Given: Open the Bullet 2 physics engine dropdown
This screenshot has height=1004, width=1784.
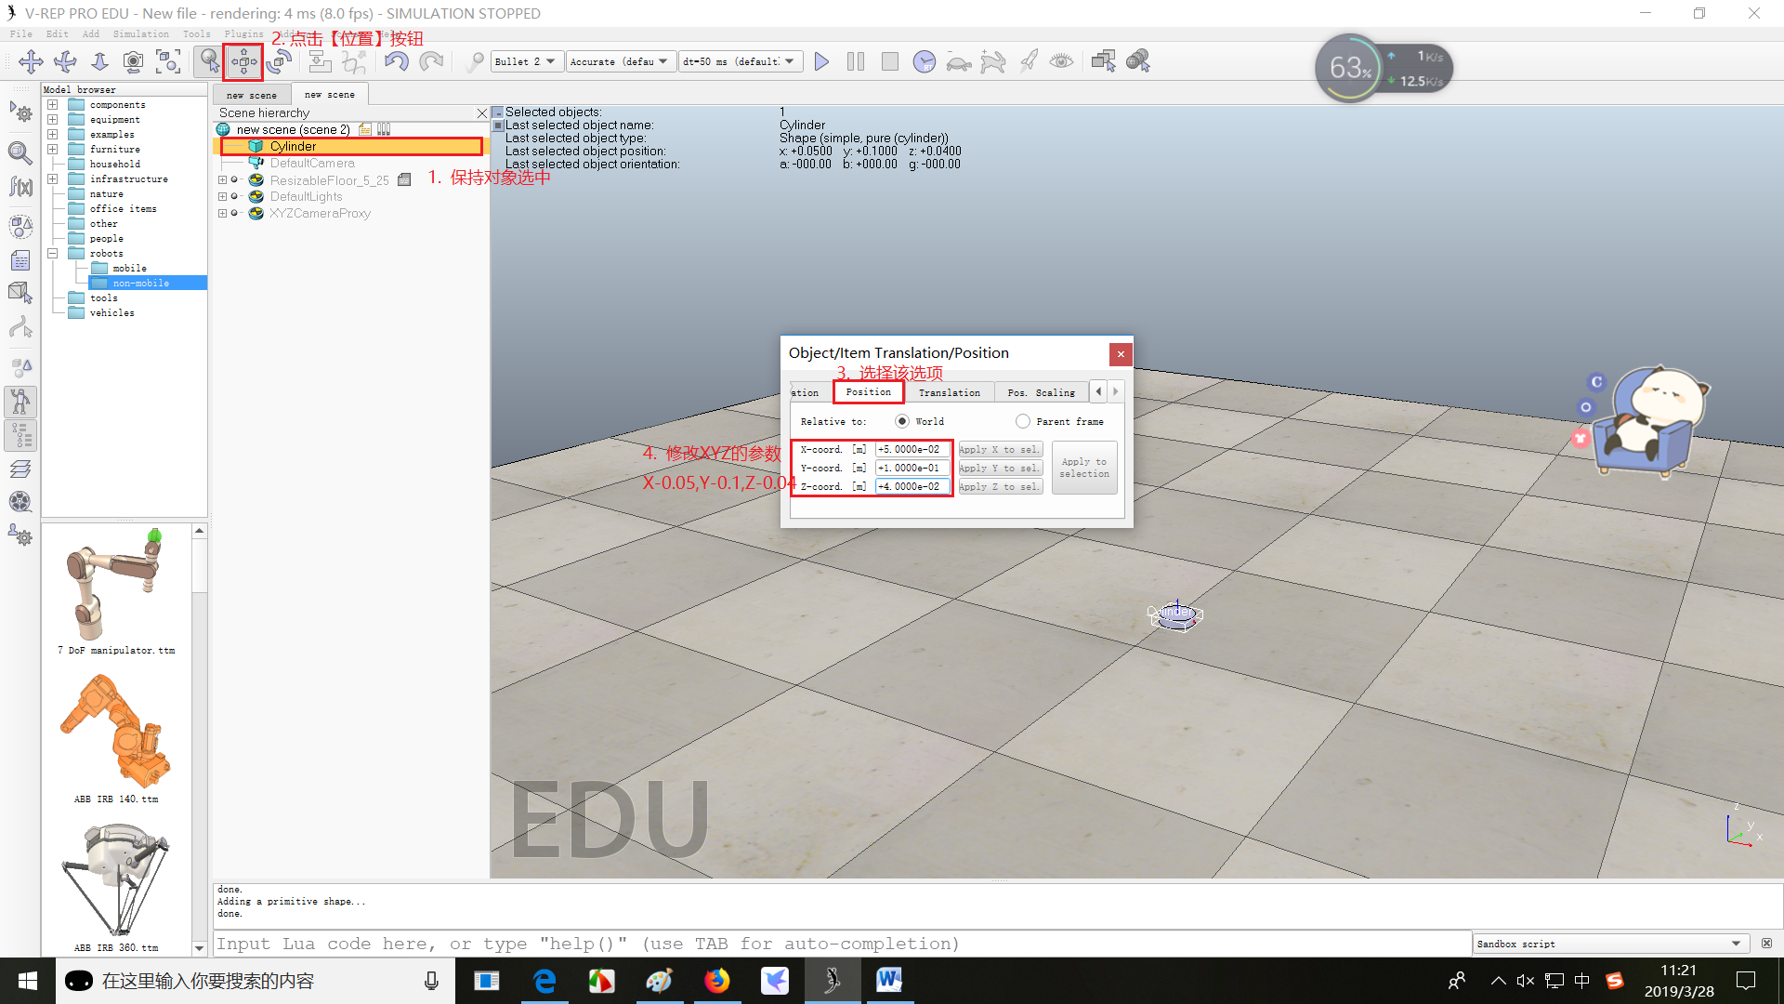Looking at the screenshot, I should click(526, 62).
